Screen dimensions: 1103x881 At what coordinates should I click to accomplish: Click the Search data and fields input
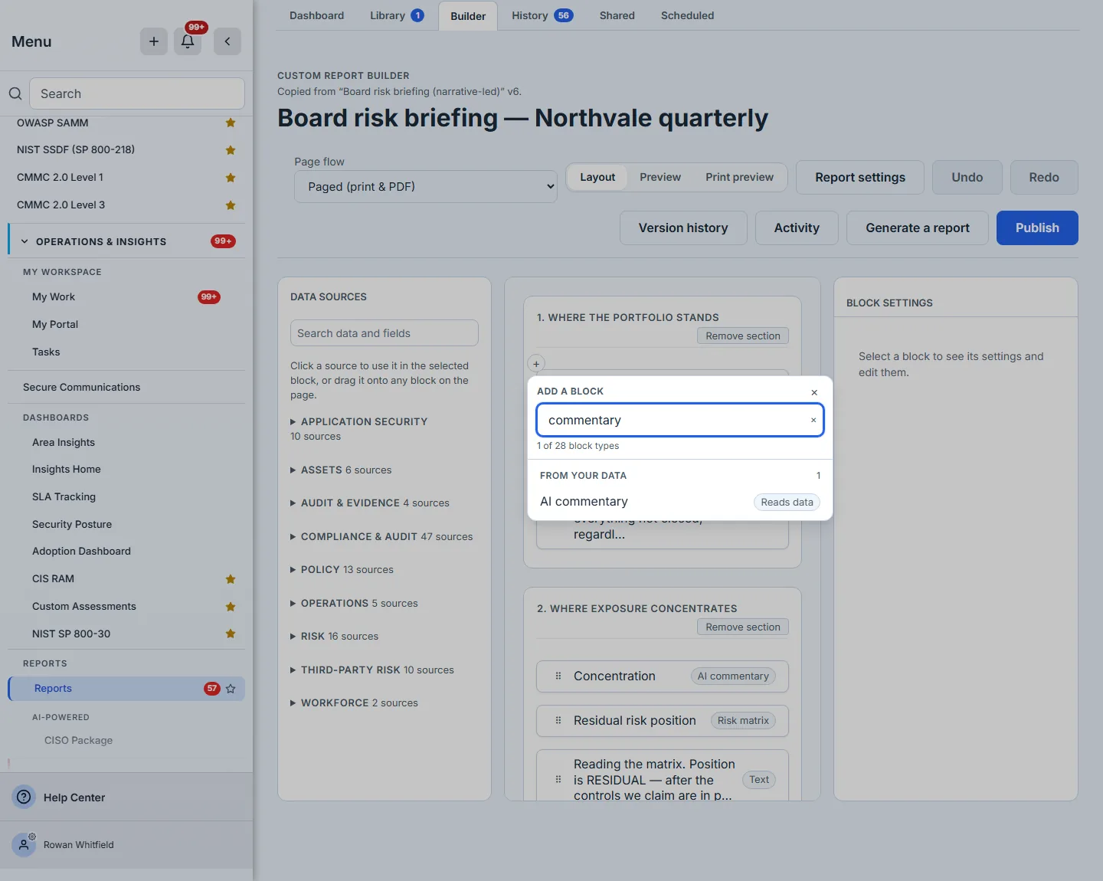tap(385, 333)
